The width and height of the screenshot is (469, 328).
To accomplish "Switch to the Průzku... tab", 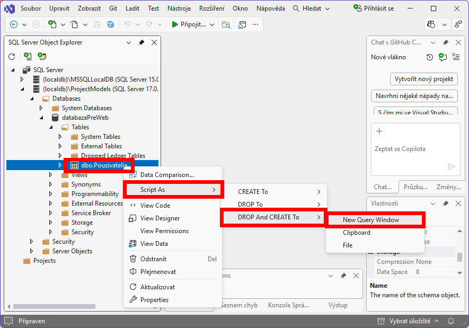I will pyautogui.click(x=415, y=187).
